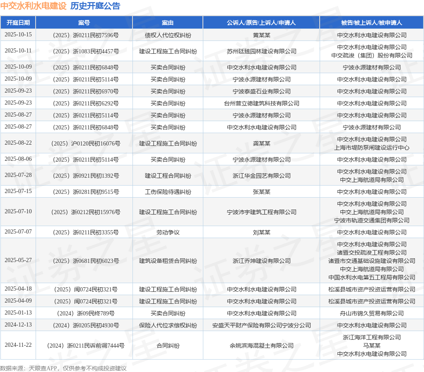Click plaintiff 刘某某
424x372 pixels.
262,232
